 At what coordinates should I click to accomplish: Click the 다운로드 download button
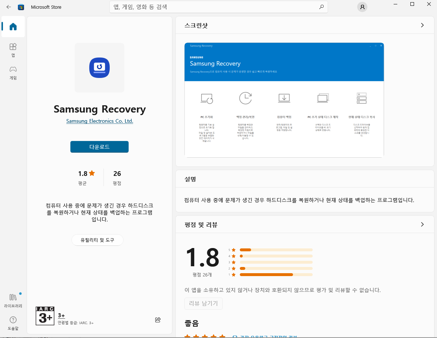tap(100, 147)
